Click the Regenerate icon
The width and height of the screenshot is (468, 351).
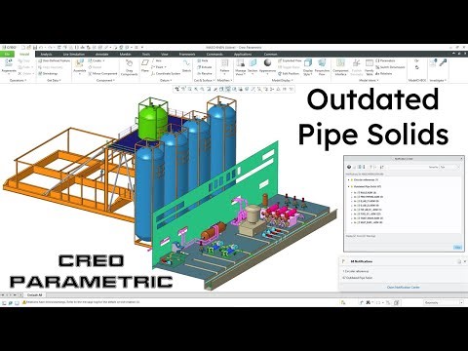click(9, 64)
